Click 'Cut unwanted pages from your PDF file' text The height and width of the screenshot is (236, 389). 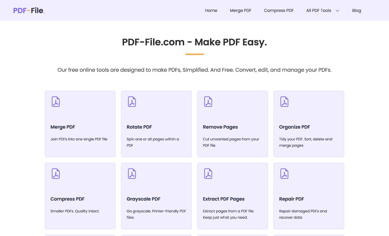[x=231, y=142]
